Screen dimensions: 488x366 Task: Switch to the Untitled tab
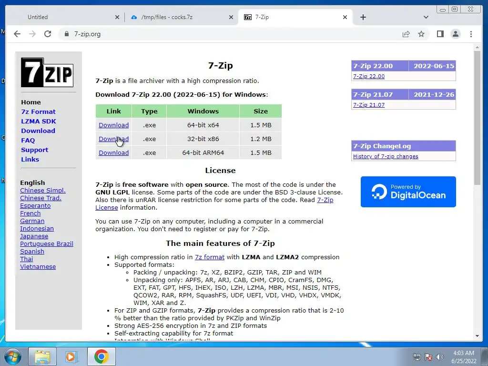(65, 17)
